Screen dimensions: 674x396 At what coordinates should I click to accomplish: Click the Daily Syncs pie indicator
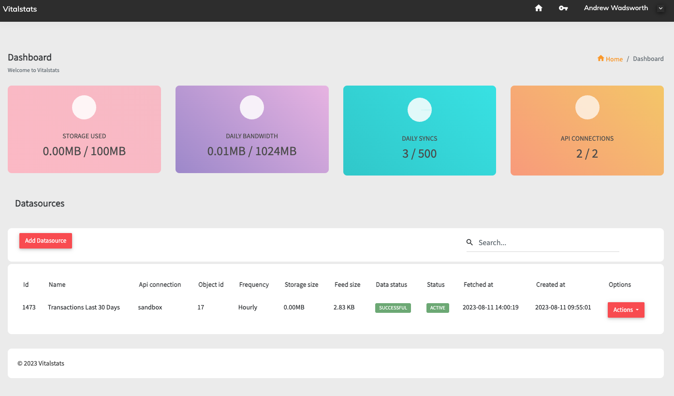[419, 110]
